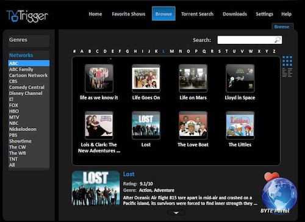Open the Settings page

[264, 14]
